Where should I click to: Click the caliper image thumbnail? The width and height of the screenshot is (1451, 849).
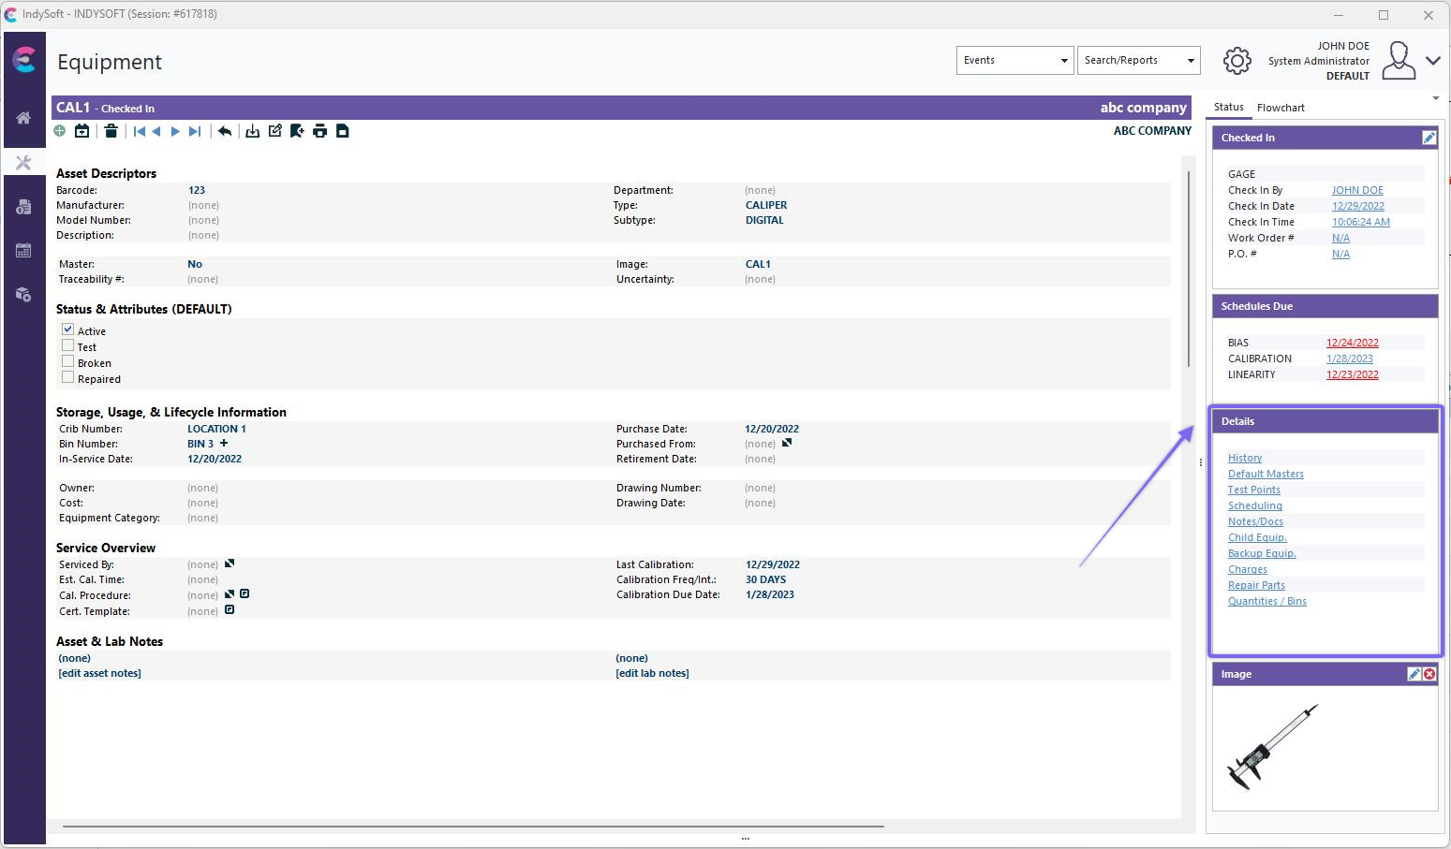click(1272, 747)
